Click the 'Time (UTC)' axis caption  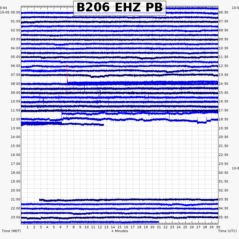click(x=227, y=231)
